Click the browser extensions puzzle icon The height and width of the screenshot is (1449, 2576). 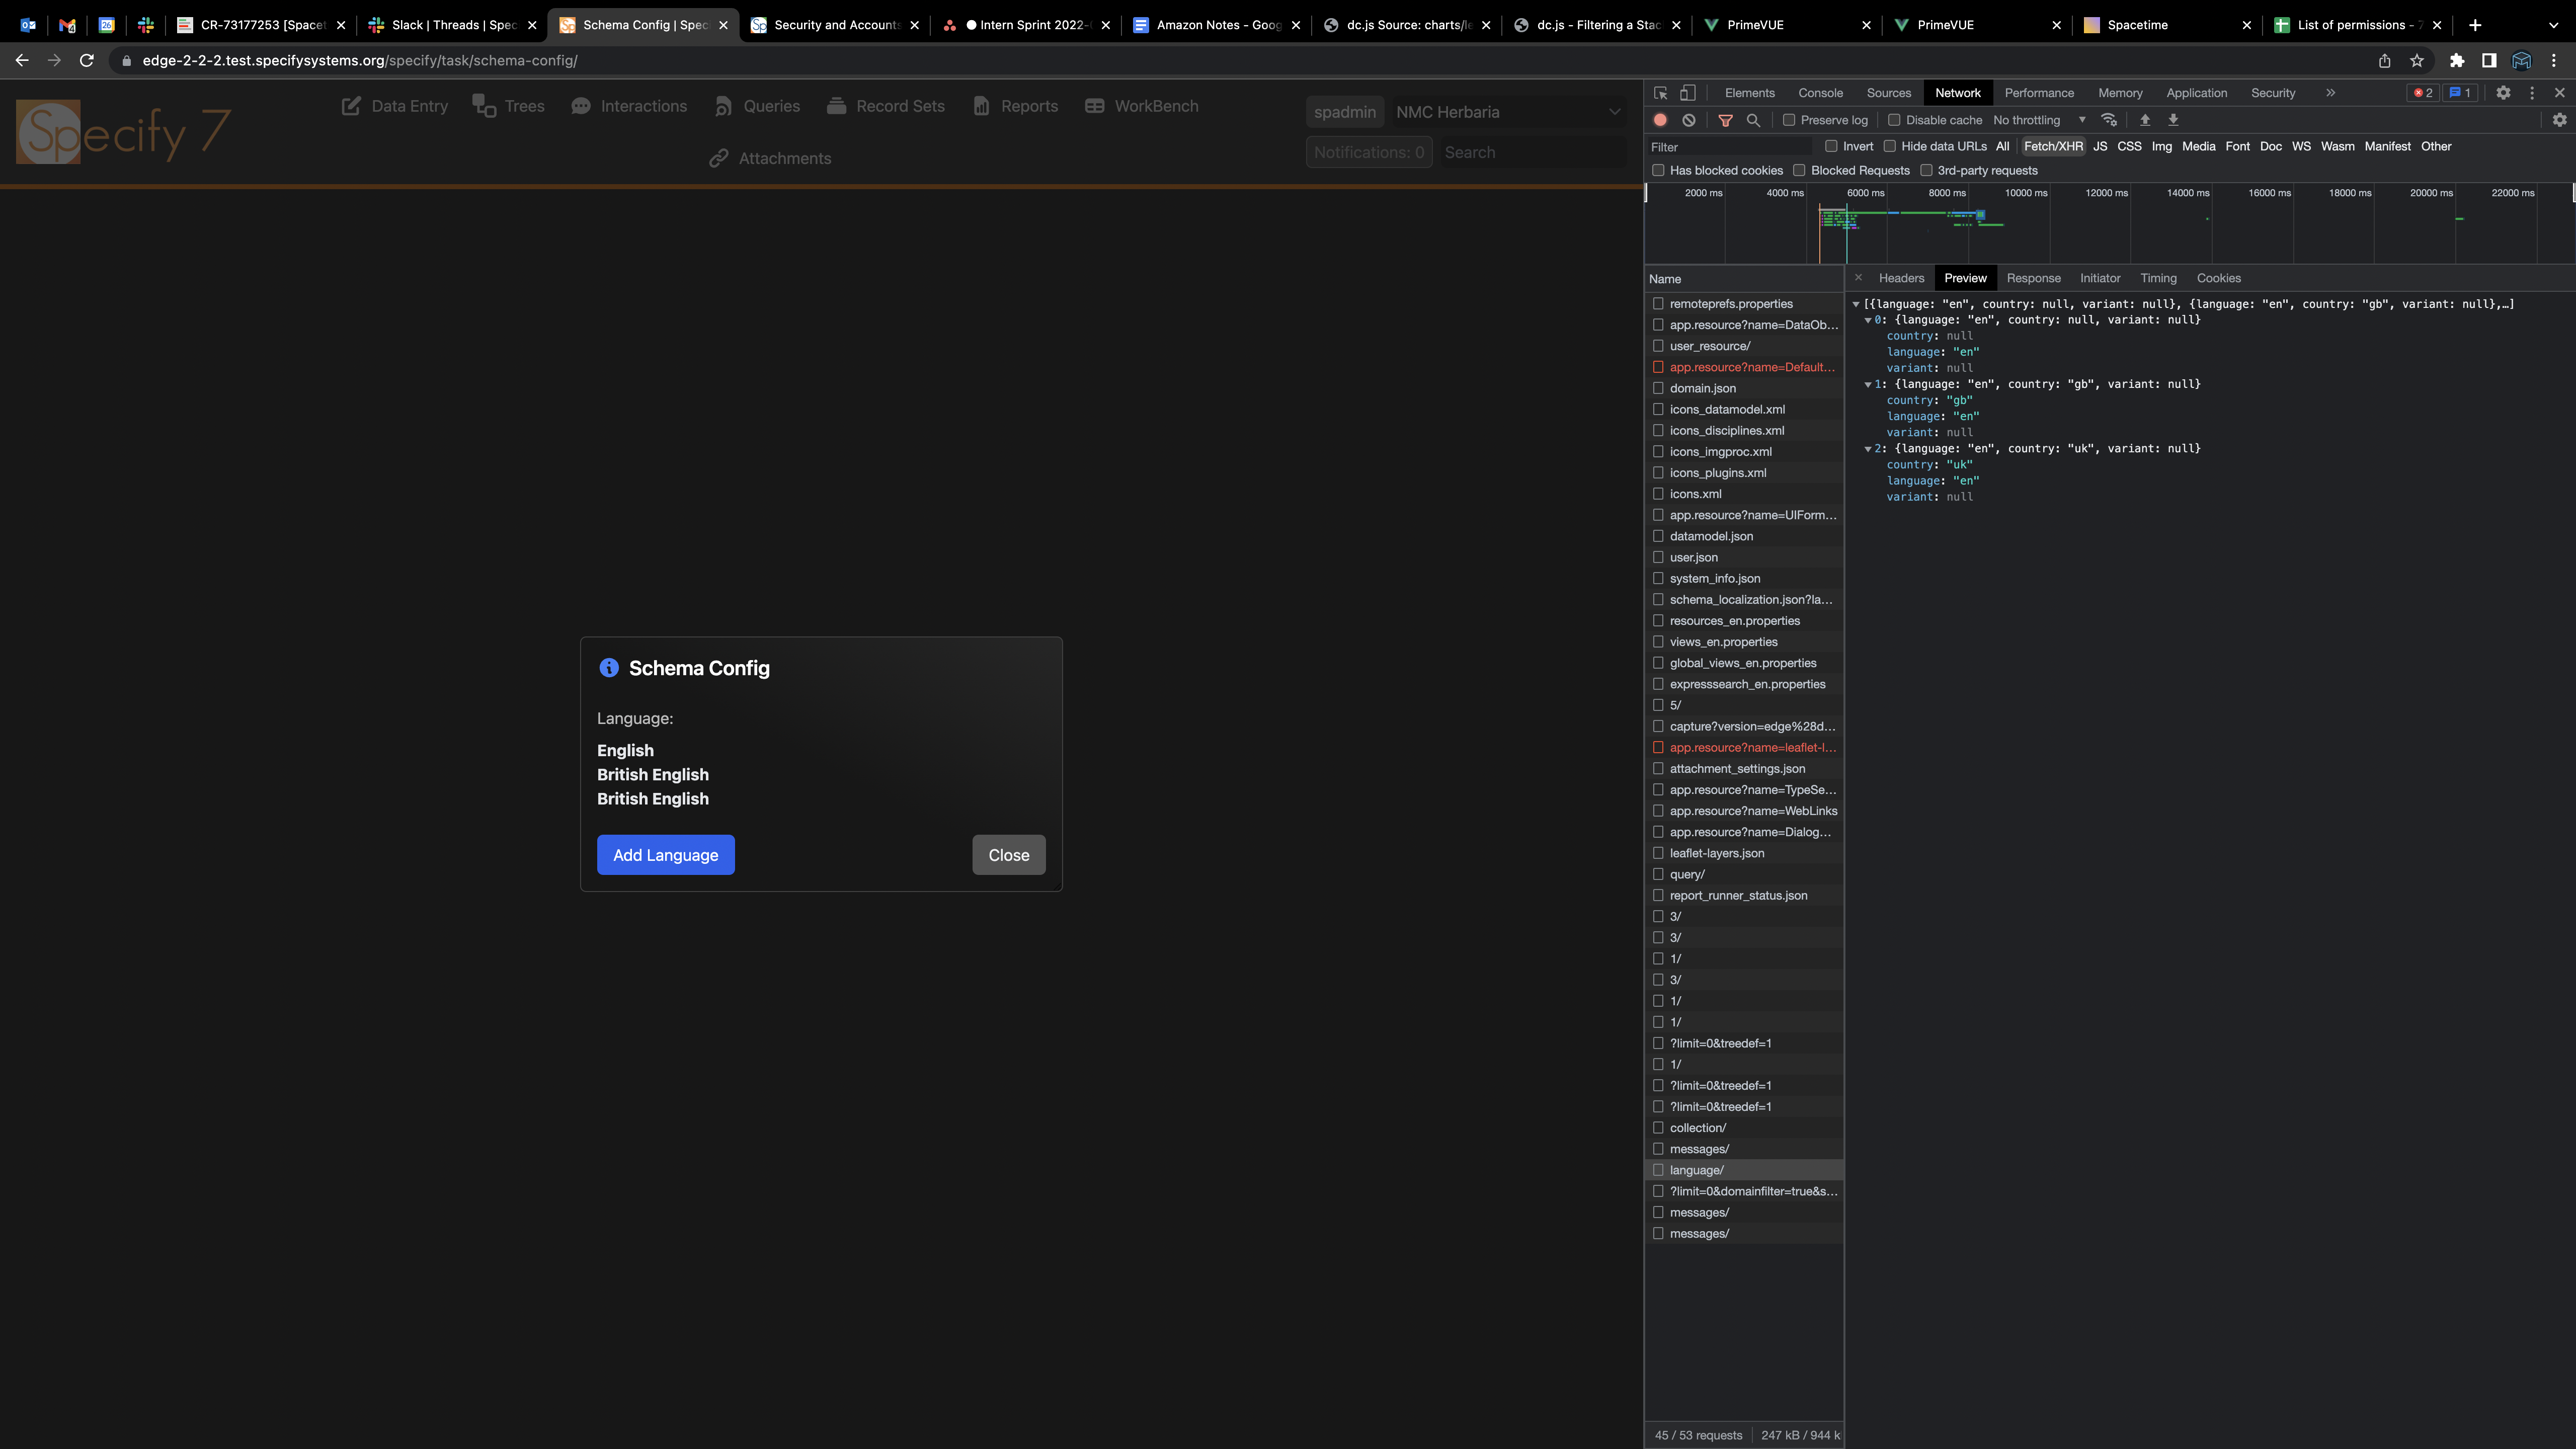(x=2457, y=61)
